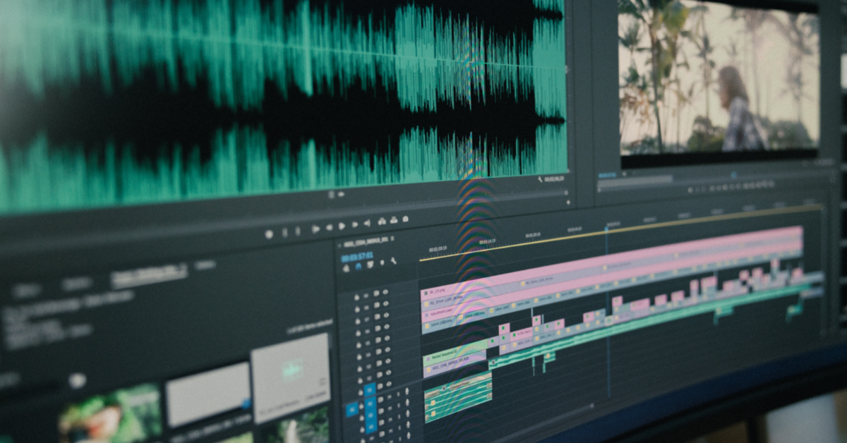Click the playhead marker on the timeline ruler

point(606,229)
